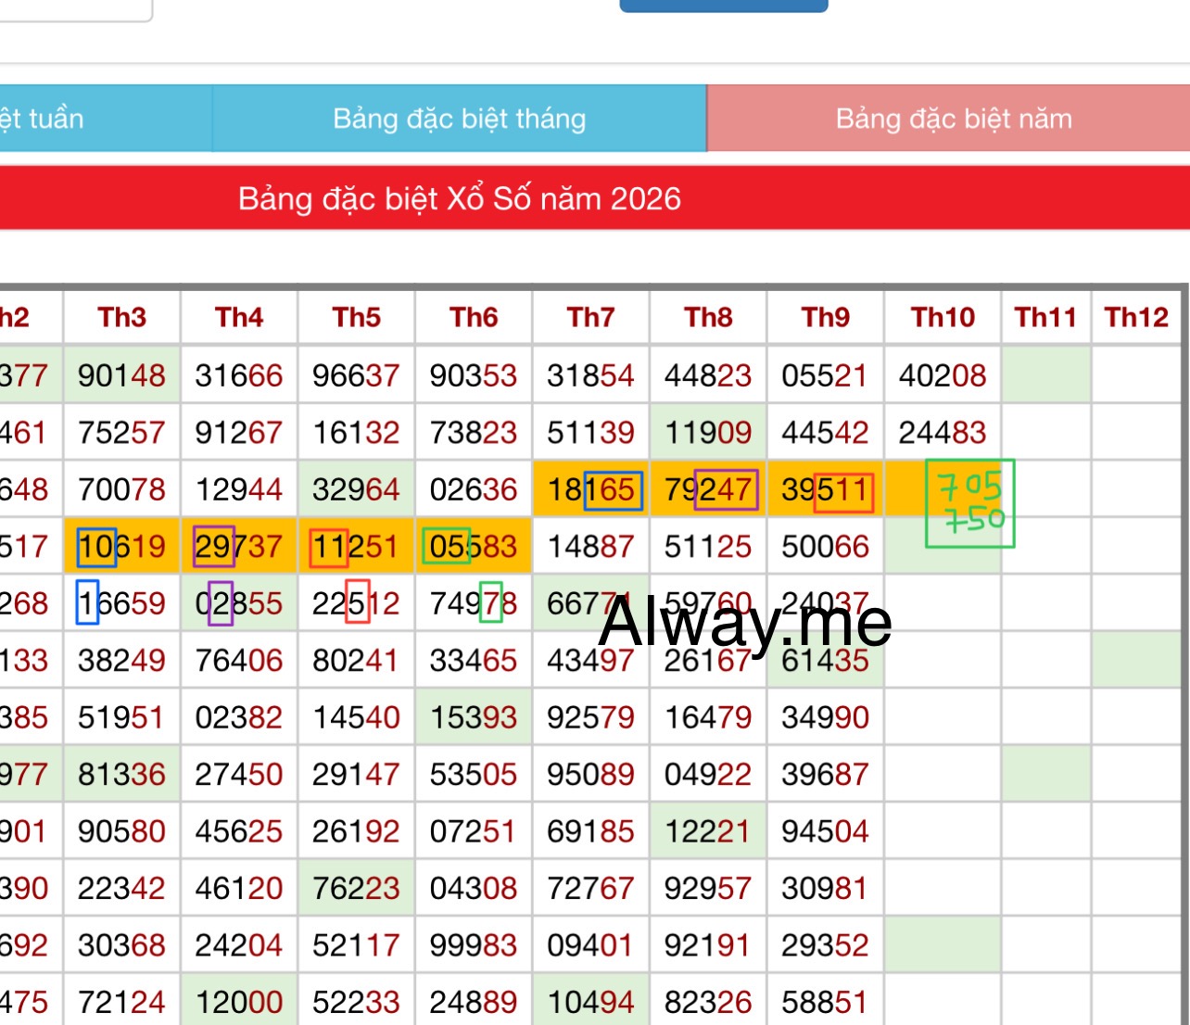
Task: Select the Th3 column header
Action: (122, 318)
